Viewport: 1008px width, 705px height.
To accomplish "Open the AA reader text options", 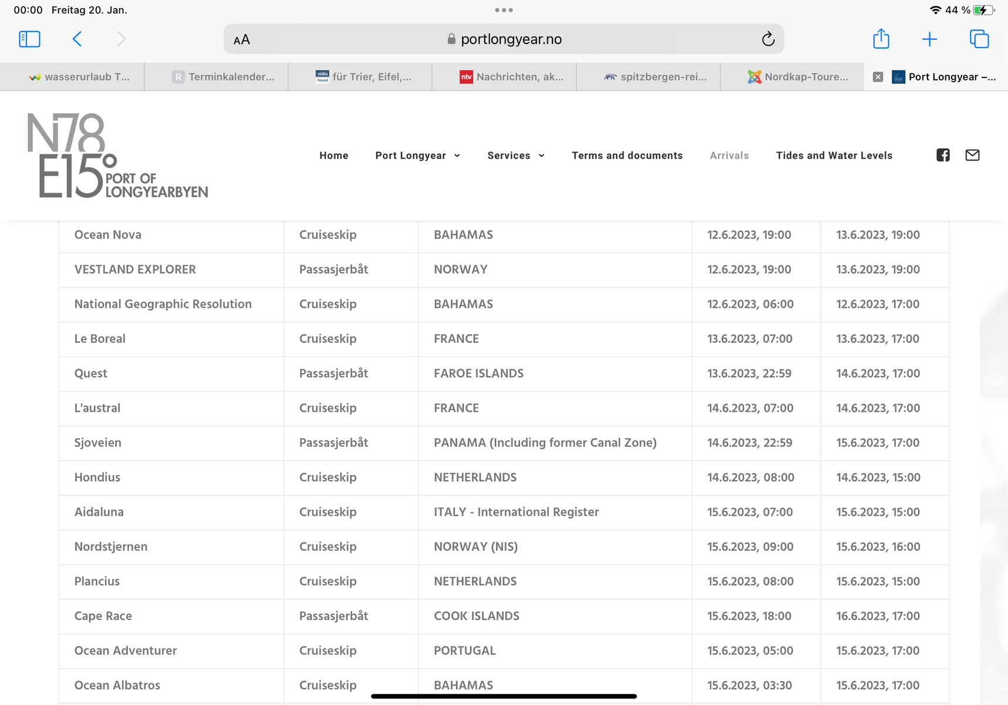I will click(x=242, y=39).
